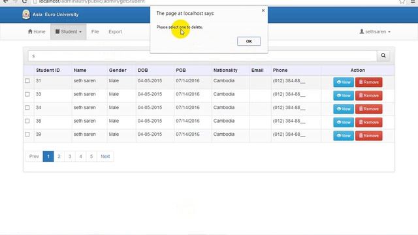Click the Email column header
The image size is (418, 235).
(257, 70)
